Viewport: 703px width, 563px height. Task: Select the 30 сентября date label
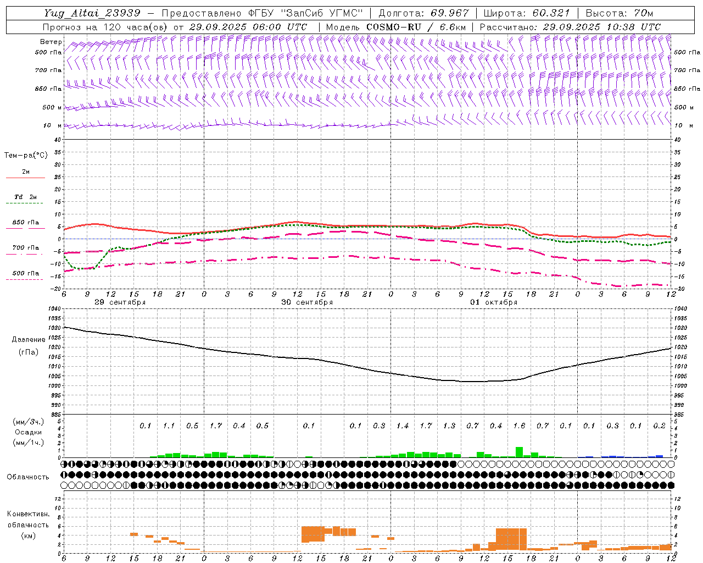coord(307,302)
